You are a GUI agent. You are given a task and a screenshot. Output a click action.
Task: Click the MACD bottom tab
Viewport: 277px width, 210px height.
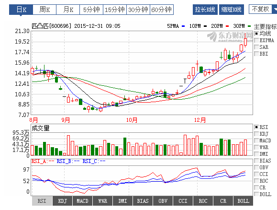(x=82, y=201)
